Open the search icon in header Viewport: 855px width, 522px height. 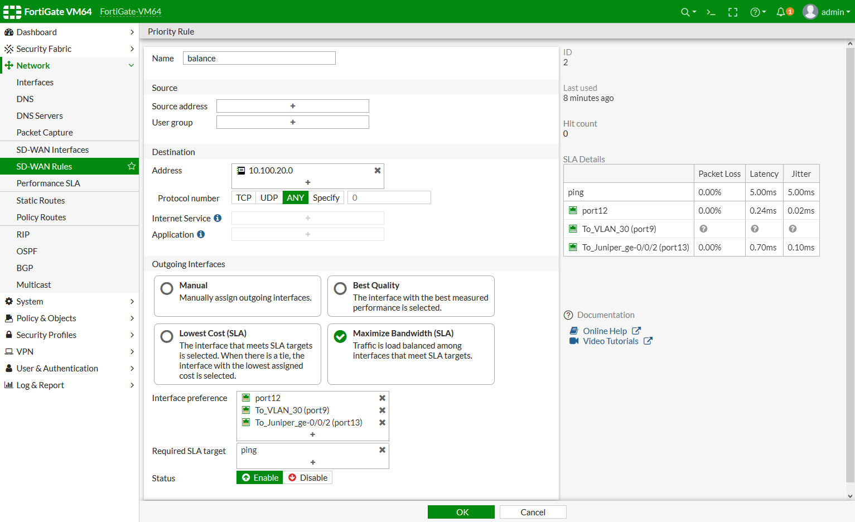688,12
